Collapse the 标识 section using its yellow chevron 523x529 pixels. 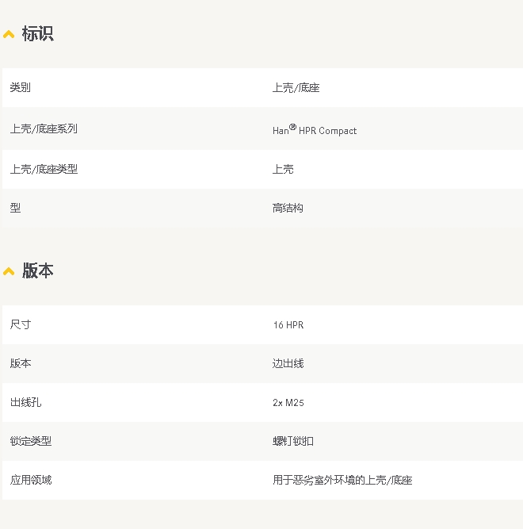(x=9, y=34)
